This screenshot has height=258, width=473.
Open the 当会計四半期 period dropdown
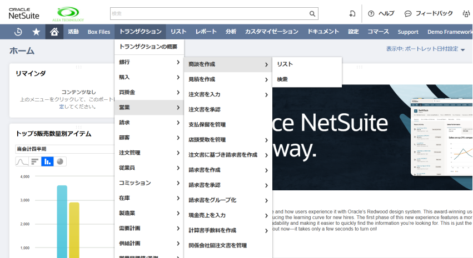pos(65,149)
